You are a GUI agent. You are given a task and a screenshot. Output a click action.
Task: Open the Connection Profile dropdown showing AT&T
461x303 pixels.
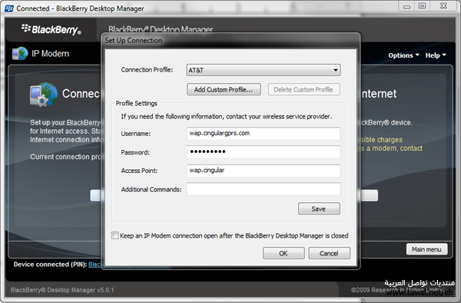264,70
